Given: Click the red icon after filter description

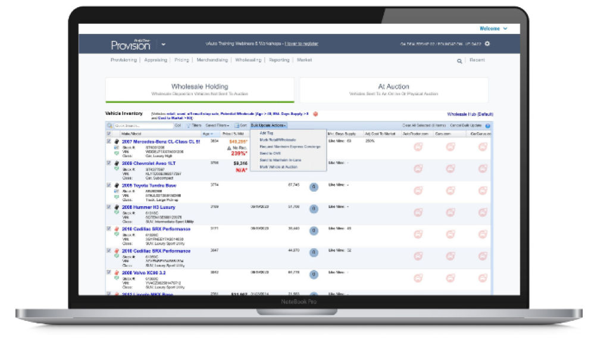Looking at the screenshot, I should [x=315, y=114].
